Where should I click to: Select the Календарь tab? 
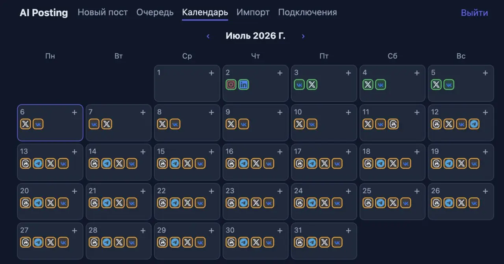pyautogui.click(x=205, y=12)
